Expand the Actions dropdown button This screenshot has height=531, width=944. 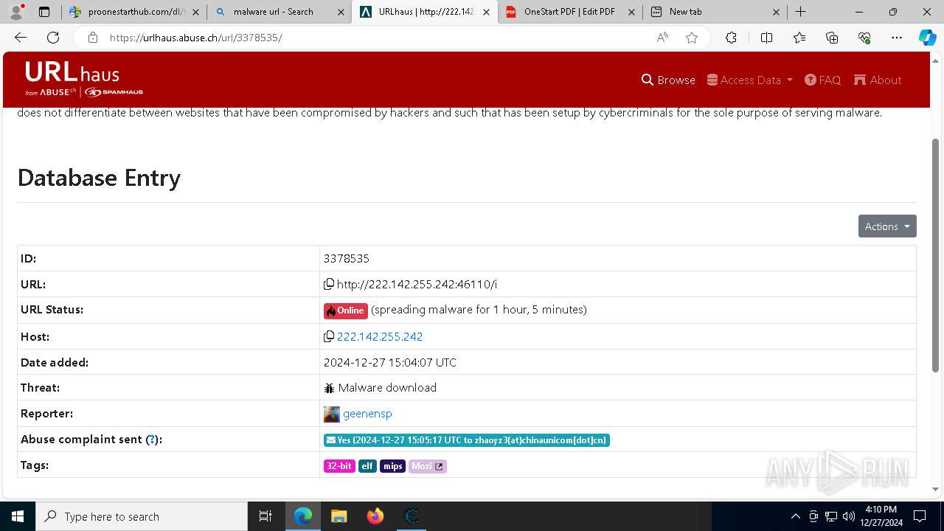(x=887, y=226)
